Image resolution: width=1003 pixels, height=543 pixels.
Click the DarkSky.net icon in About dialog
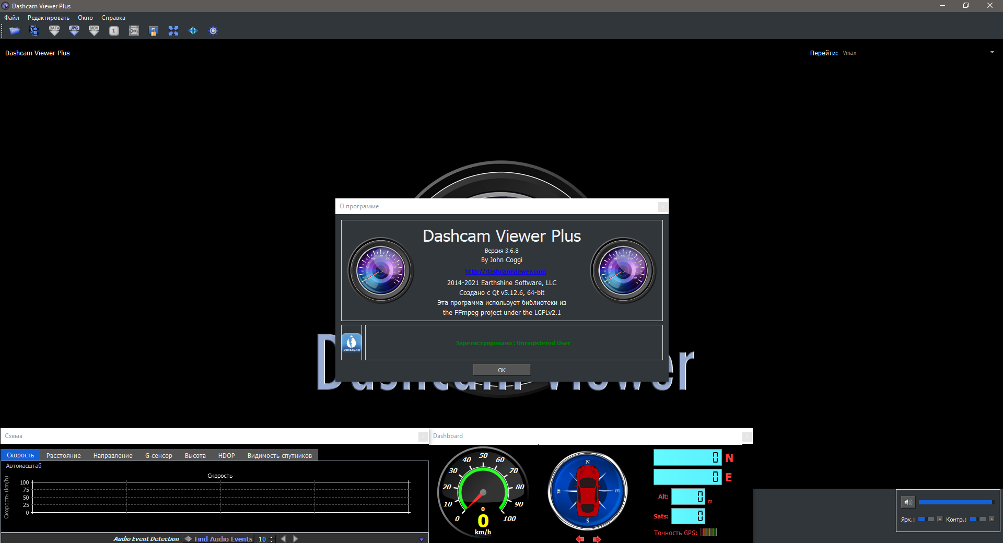click(352, 343)
